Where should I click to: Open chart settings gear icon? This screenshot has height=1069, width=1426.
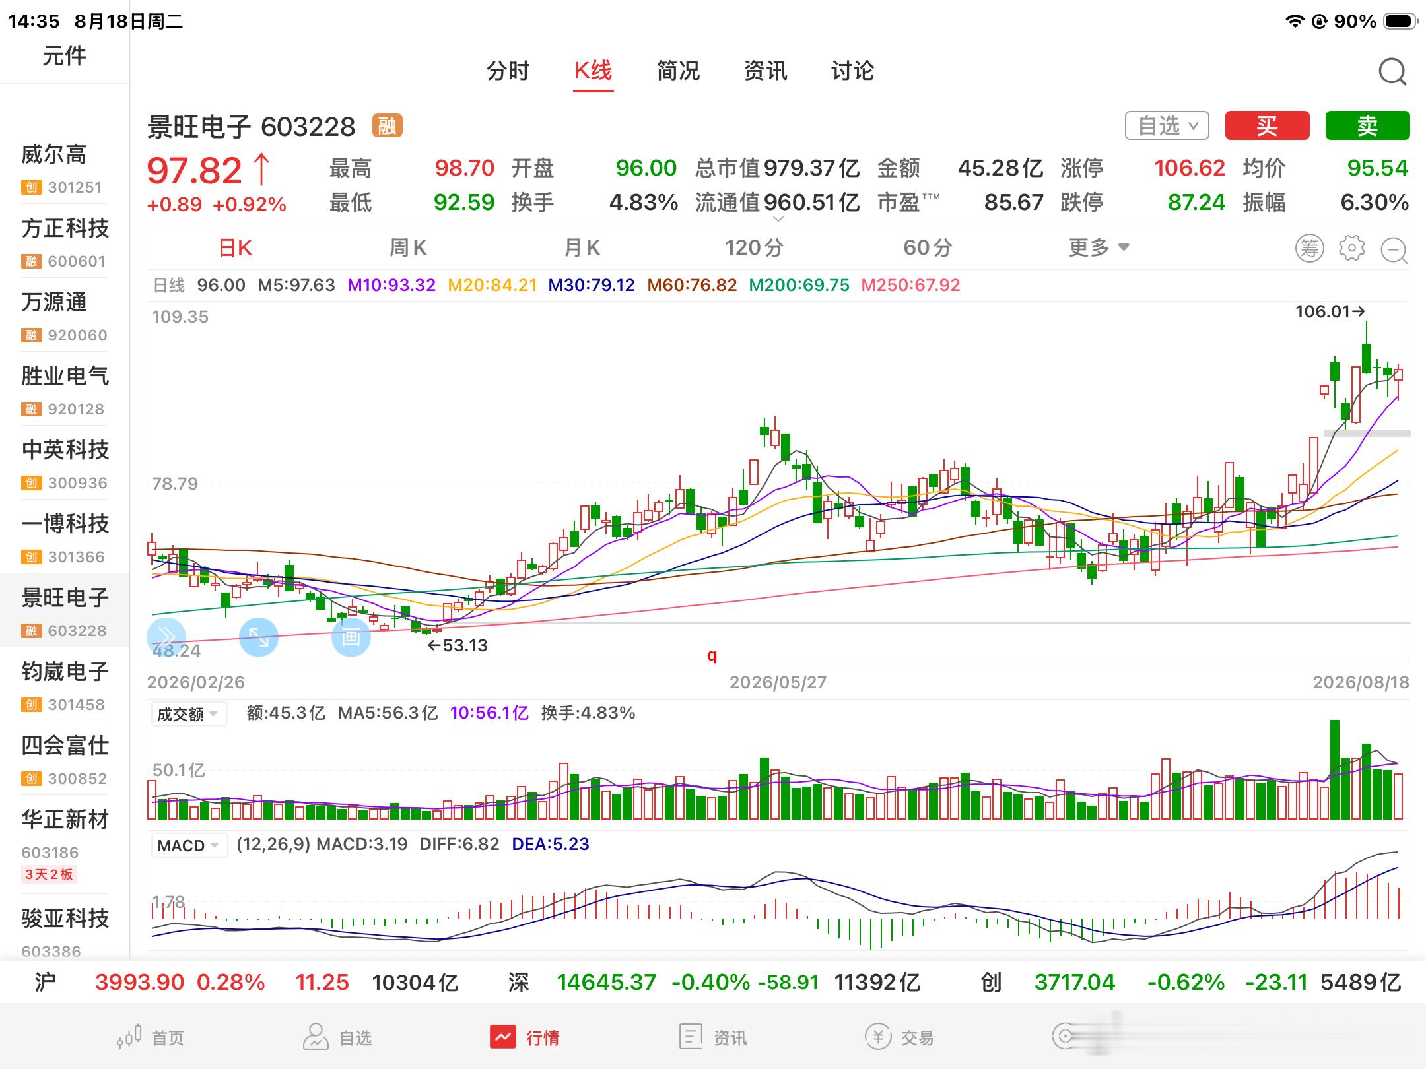tap(1351, 248)
